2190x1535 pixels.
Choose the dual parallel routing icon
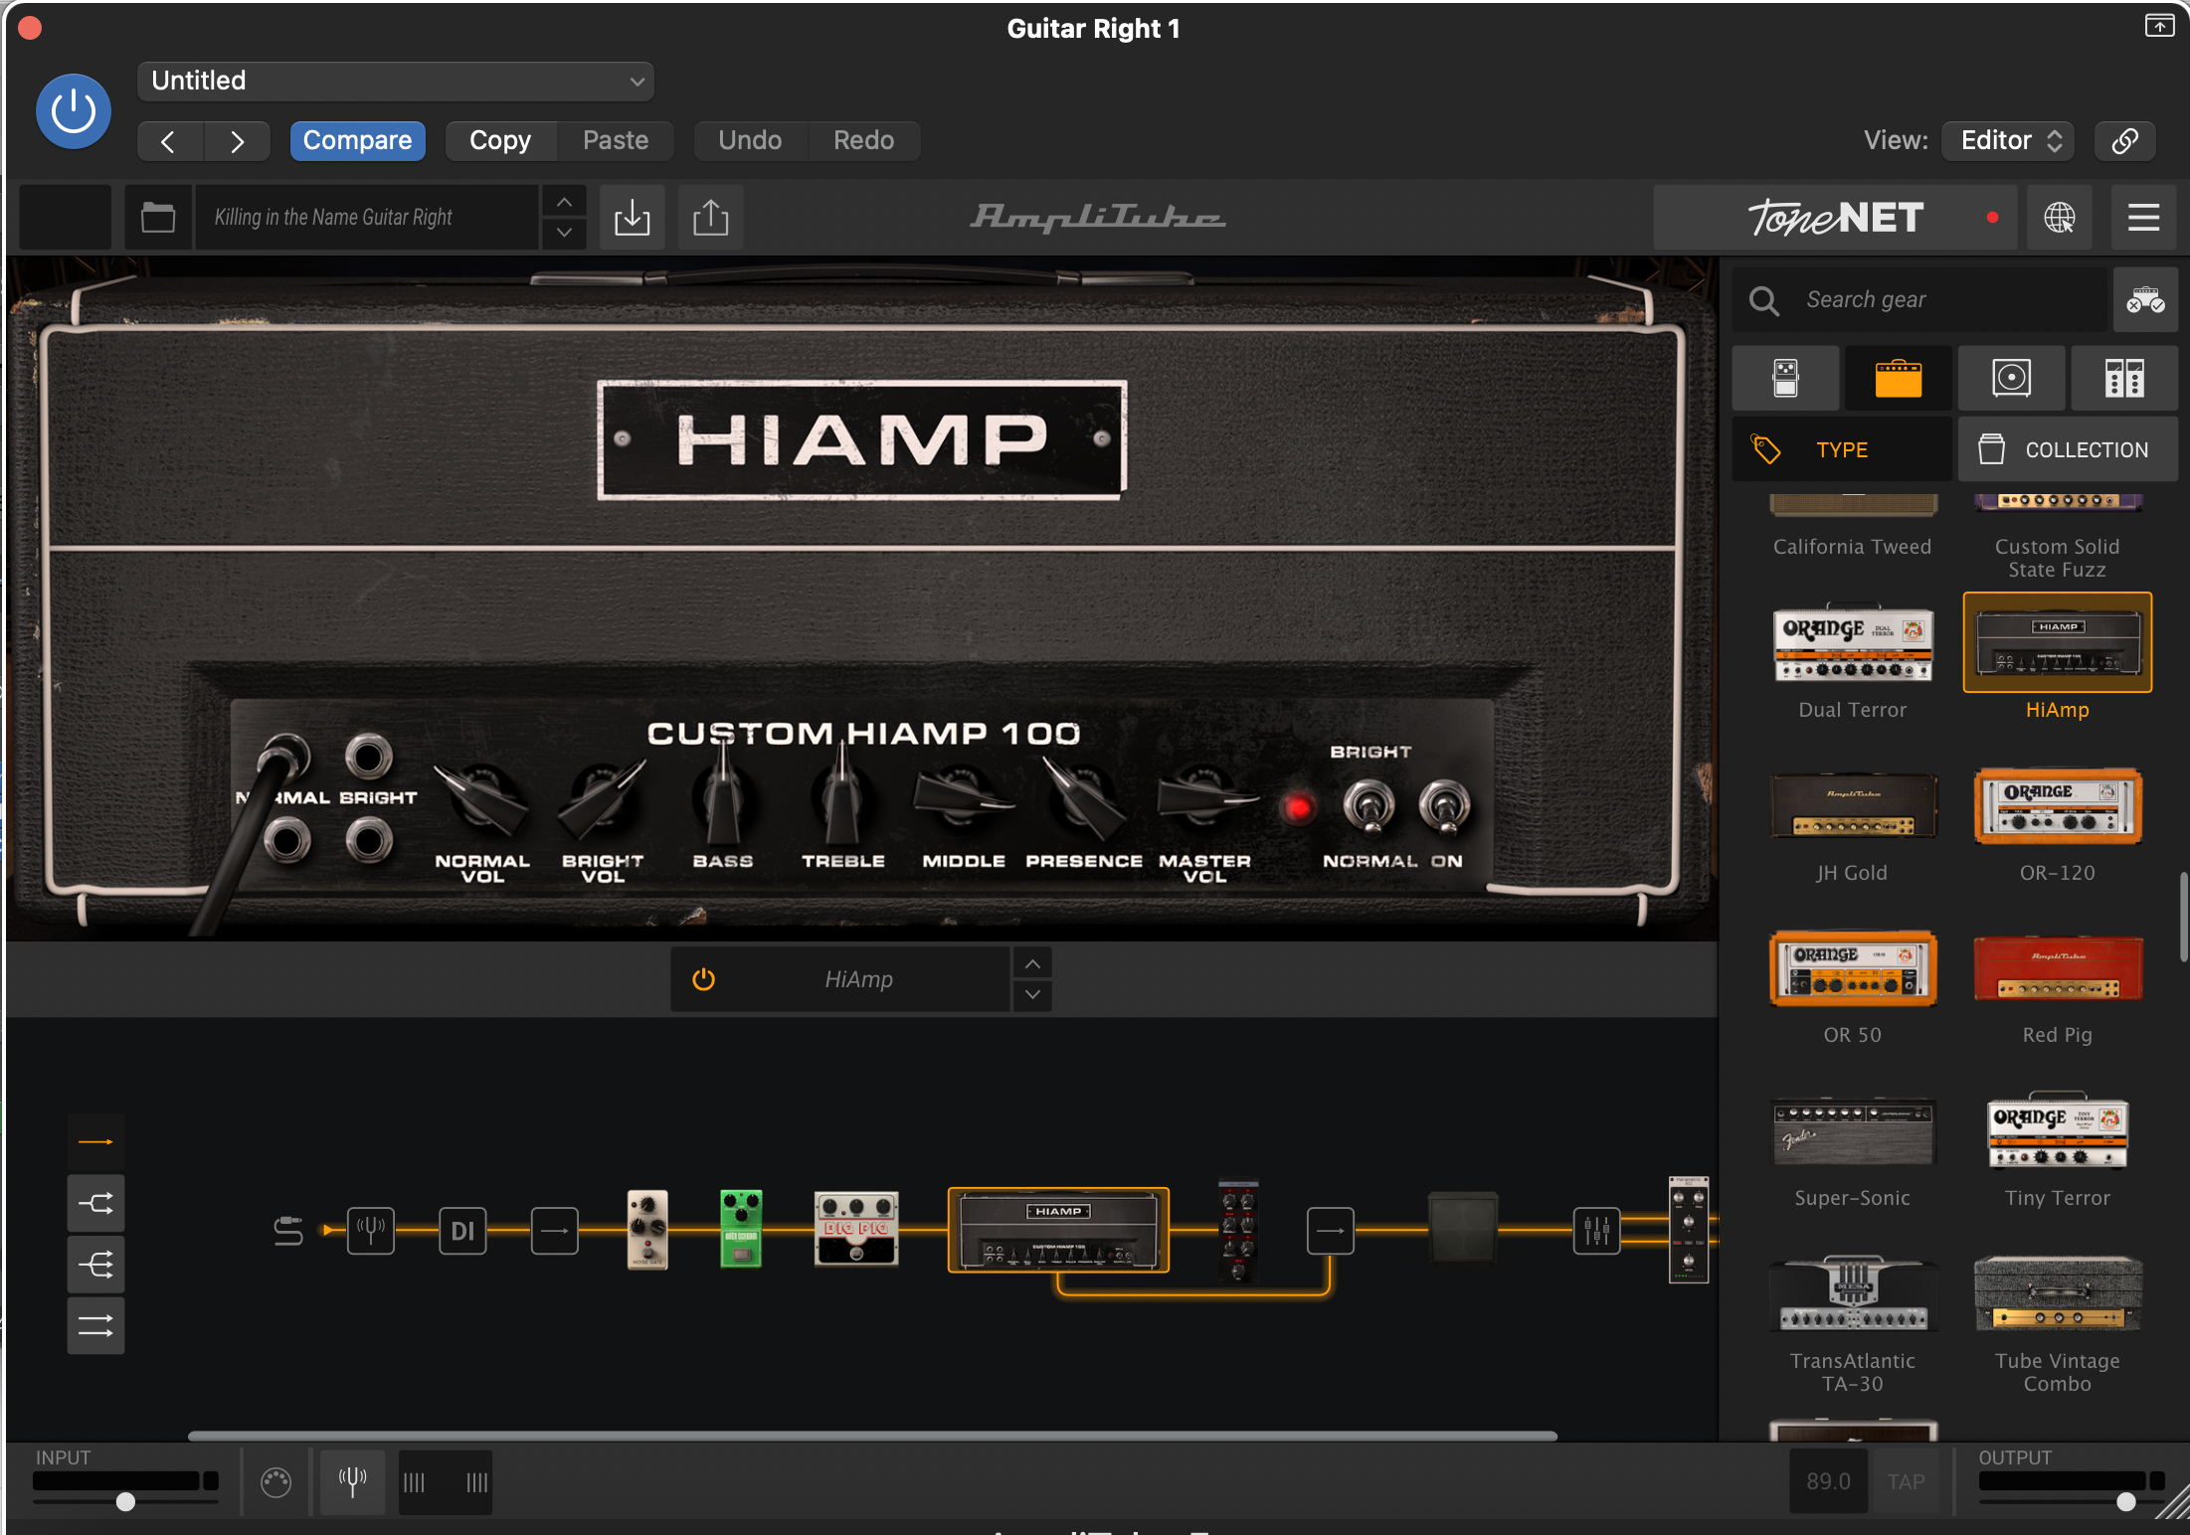click(95, 1326)
